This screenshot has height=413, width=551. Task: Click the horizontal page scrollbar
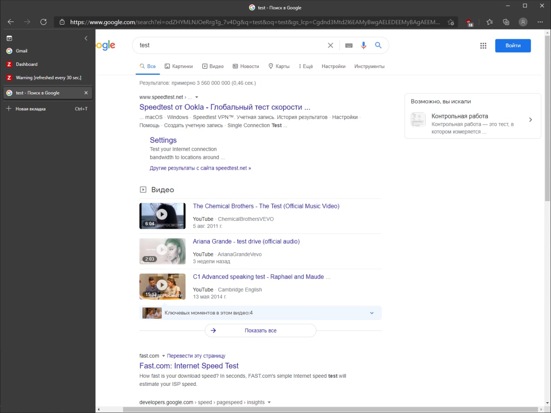click(330, 410)
